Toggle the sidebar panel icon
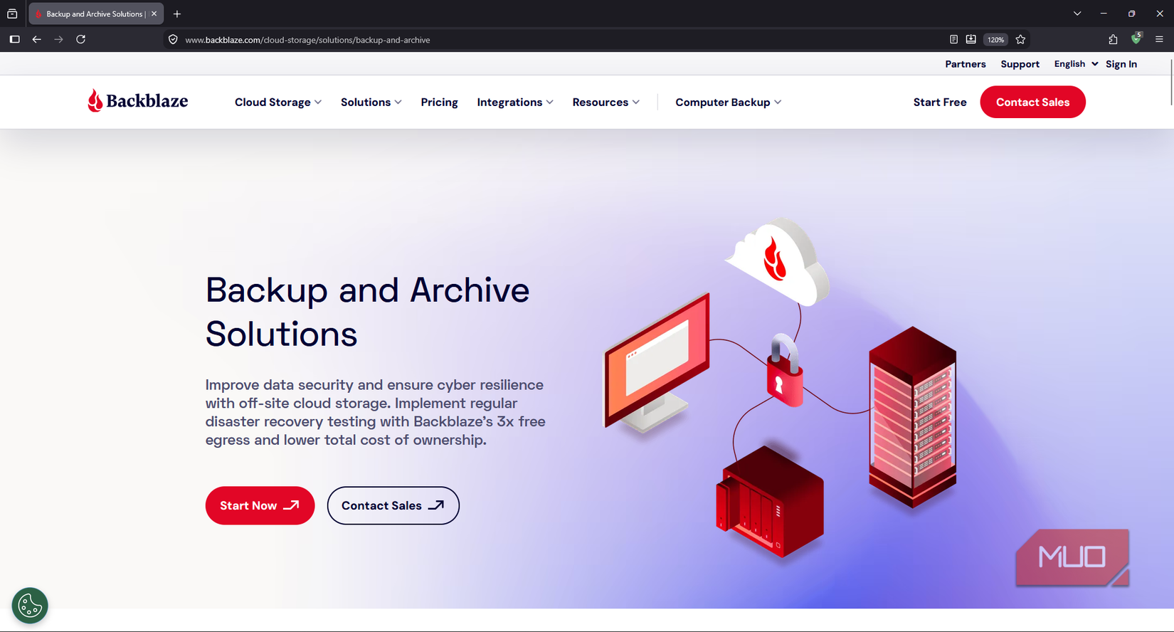This screenshot has width=1174, height=632. pos(14,39)
